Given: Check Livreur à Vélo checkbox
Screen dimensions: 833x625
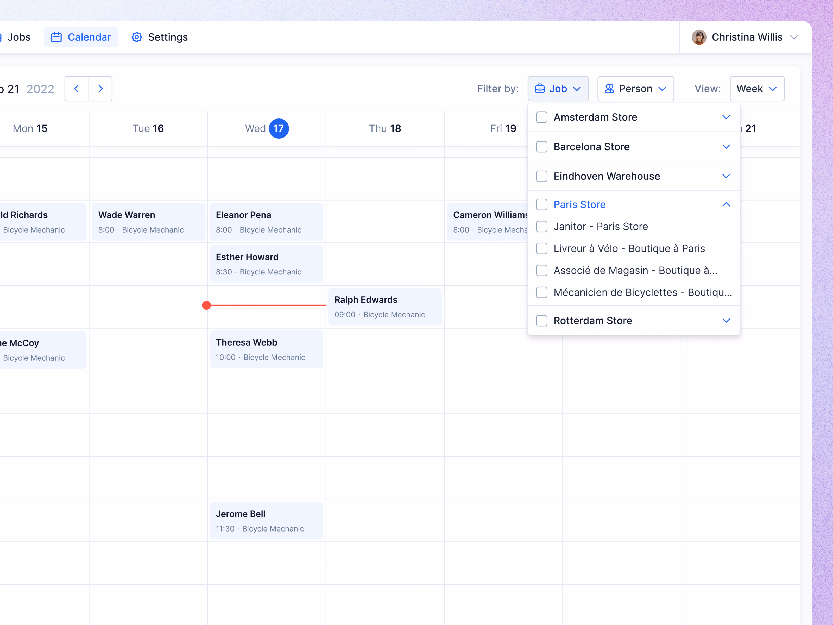Looking at the screenshot, I should point(541,249).
